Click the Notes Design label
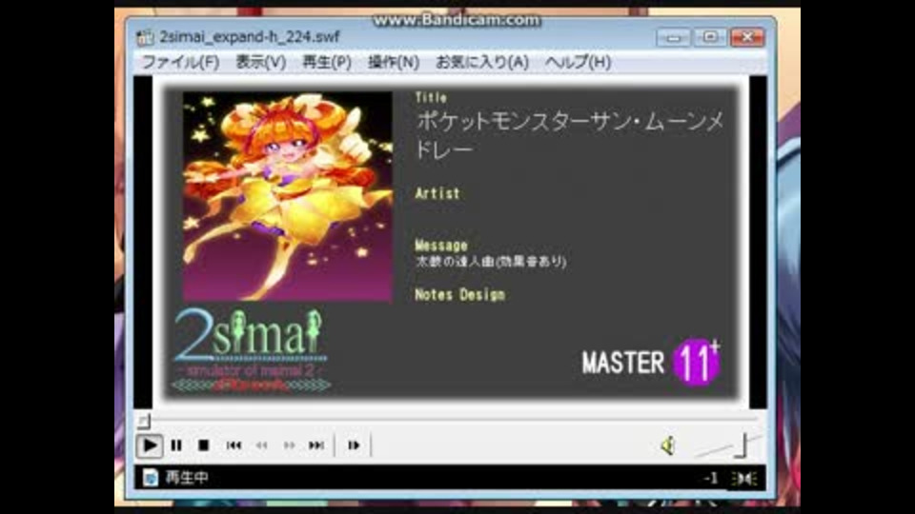The image size is (915, 514). (x=459, y=295)
